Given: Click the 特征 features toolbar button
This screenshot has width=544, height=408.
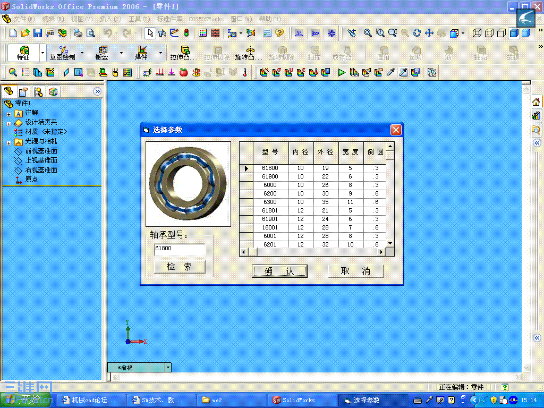Looking at the screenshot, I should tap(23, 53).
